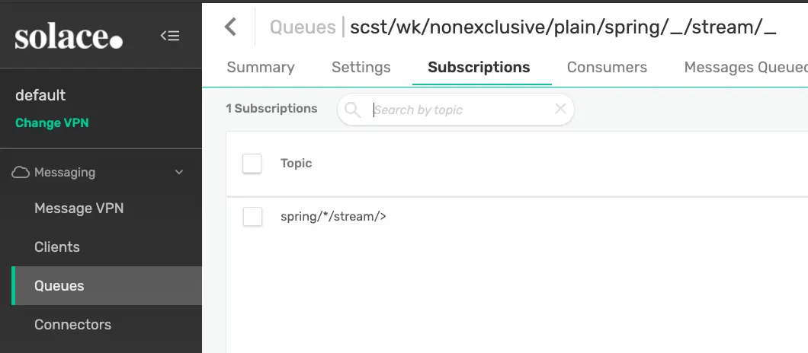Click the search magnifier icon
The height and width of the screenshot is (353, 808).
352,110
